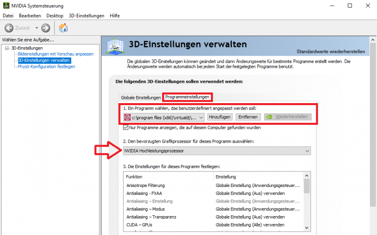Image resolution: width=377 pixels, height=235 pixels.
Task: Select the CUDA – GPUs row
Action: pyautogui.click(x=213, y=225)
